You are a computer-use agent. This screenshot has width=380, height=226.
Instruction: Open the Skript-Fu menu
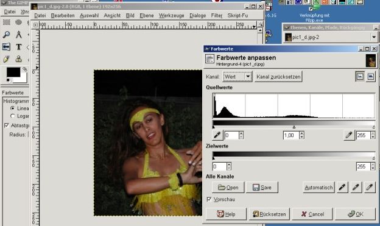[x=237, y=15]
